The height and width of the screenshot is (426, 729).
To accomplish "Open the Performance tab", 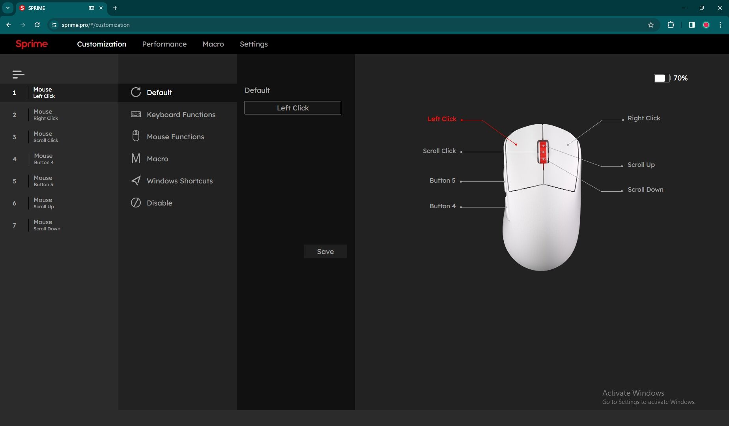I will click(164, 44).
